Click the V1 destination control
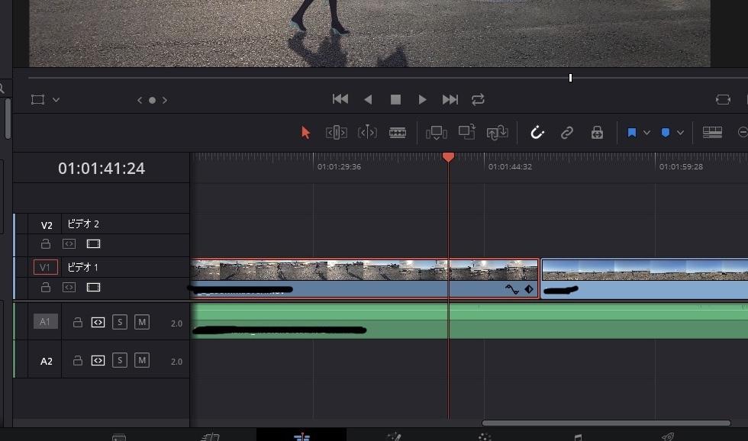The width and height of the screenshot is (748, 441). 45,267
